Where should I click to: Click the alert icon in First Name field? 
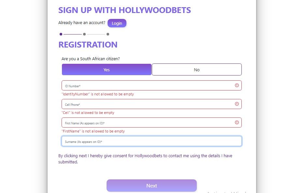point(237,122)
